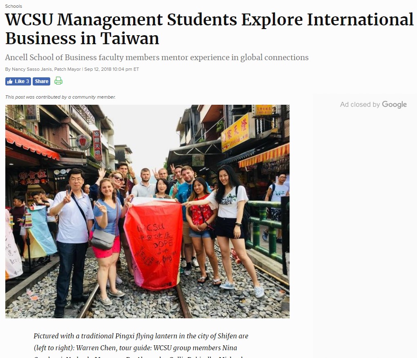The height and width of the screenshot is (358, 417).
Task: Click Warren Chen name in caption
Action: click(x=96, y=348)
